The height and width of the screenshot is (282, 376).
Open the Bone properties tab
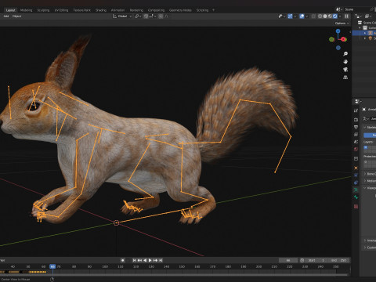[356, 197]
